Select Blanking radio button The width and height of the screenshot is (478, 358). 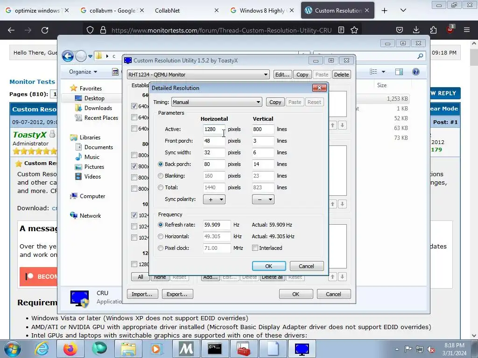point(161,176)
